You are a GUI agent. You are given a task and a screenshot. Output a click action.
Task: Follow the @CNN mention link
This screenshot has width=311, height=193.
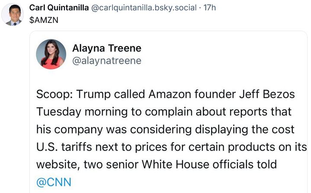54,182
